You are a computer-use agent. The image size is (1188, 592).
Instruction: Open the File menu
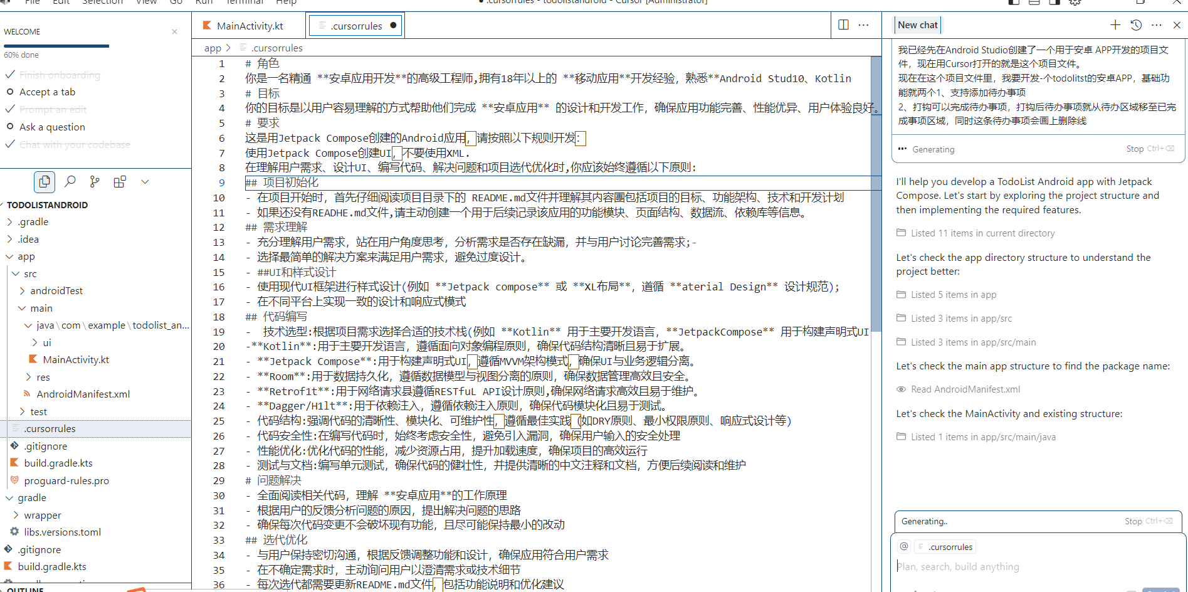pyautogui.click(x=31, y=3)
